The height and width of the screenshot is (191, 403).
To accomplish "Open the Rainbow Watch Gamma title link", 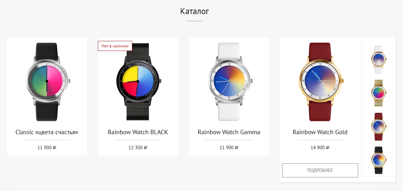I will coord(229,132).
